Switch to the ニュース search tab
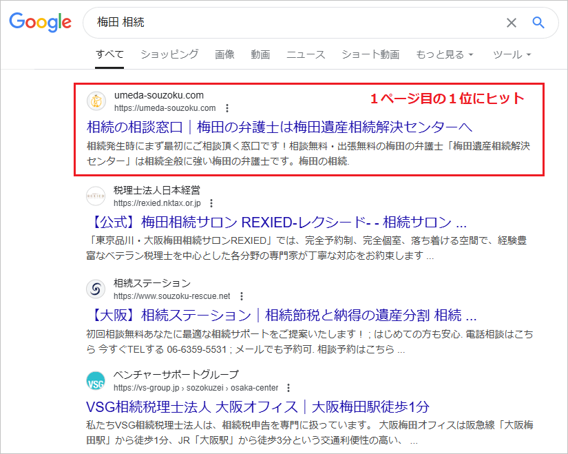 [305, 53]
